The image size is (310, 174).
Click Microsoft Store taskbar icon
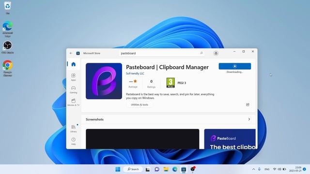click(x=184, y=169)
